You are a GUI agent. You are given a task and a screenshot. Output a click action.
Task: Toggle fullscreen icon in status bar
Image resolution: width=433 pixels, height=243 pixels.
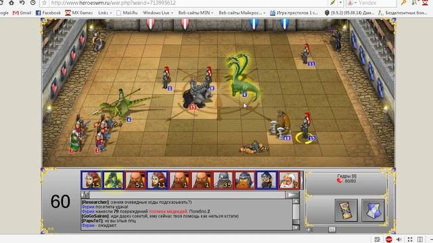coord(410,240)
